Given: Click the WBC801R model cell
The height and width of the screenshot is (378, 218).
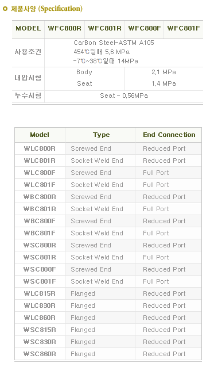Looking at the screenshot, I should point(40,209).
